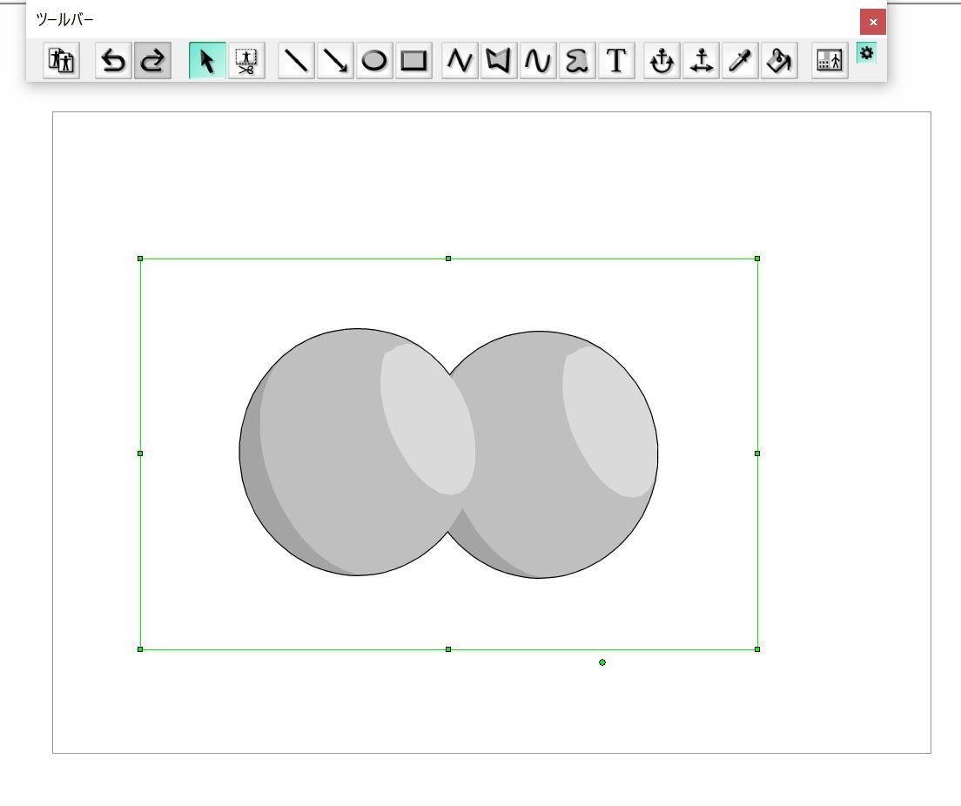Pick the Ellipse drawing tool

point(374,61)
